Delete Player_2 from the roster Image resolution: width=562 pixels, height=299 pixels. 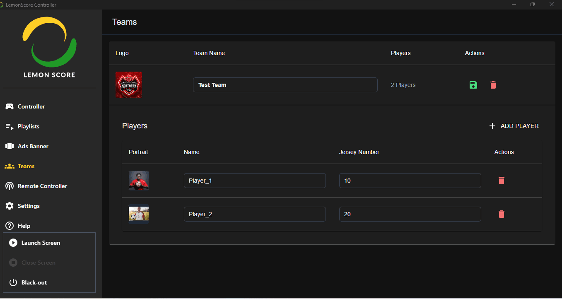click(501, 214)
